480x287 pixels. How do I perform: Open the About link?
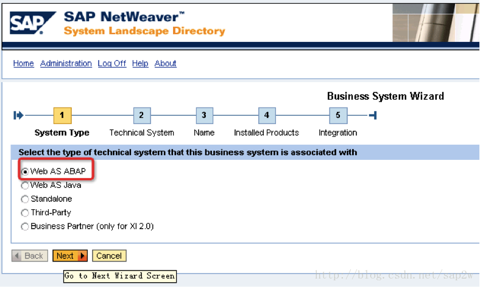pos(166,64)
